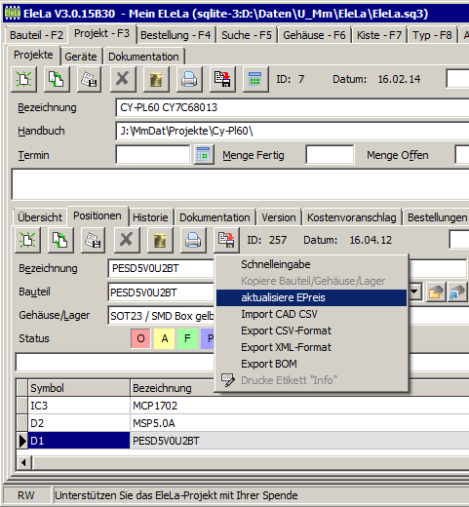Click the printer icon in the Projekte toolbar
This screenshot has width=469, height=507.
pos(189,79)
